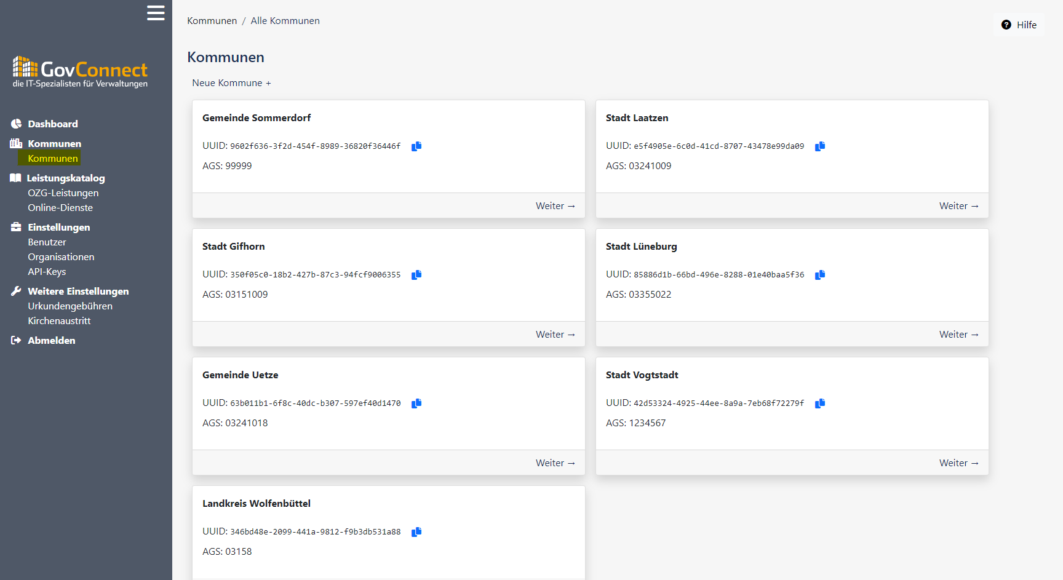1063x580 pixels.
Task: Copy UUID of Landkreis Wolfenbüttel
Action: point(416,532)
